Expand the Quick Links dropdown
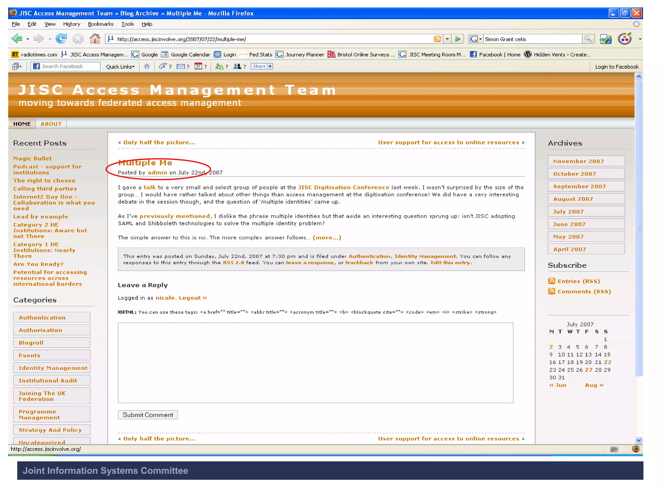 [120, 66]
